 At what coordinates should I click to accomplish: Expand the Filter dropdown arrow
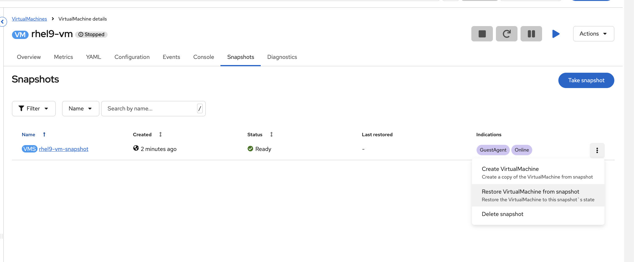pos(46,109)
